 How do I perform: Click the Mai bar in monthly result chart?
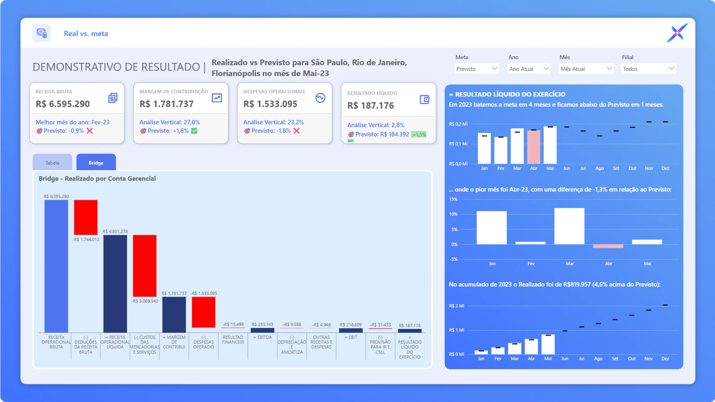tap(550, 145)
